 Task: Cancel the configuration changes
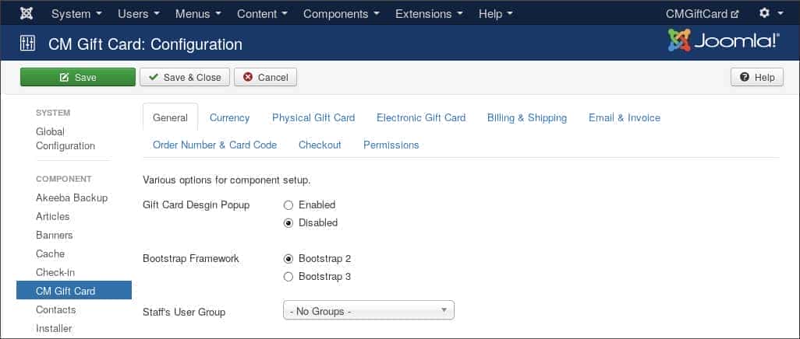[x=265, y=77]
